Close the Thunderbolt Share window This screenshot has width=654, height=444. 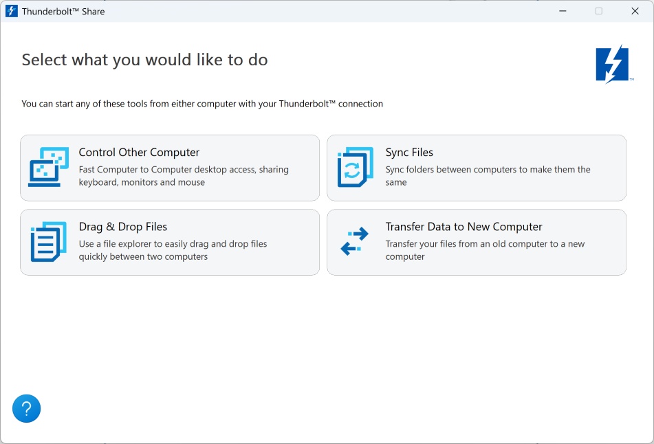coord(635,11)
